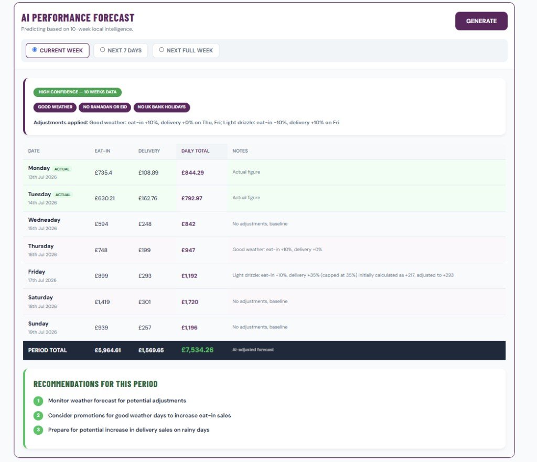Click the Period Total amount £7,534.26
This screenshot has width=537, height=462.
coord(197,350)
